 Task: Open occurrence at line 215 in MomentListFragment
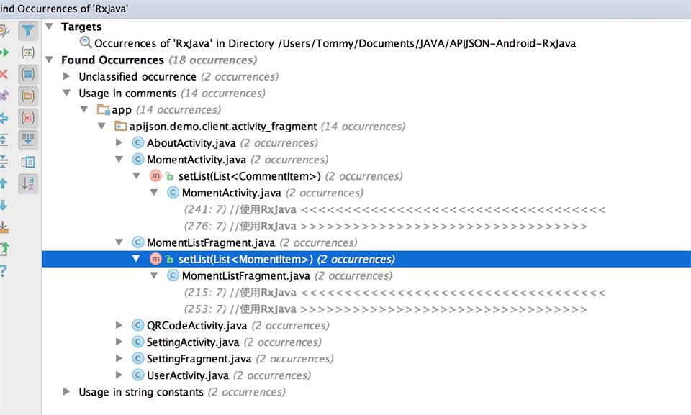[x=394, y=293]
